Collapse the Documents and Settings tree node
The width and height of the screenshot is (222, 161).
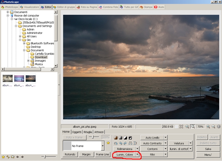click(x=16, y=26)
